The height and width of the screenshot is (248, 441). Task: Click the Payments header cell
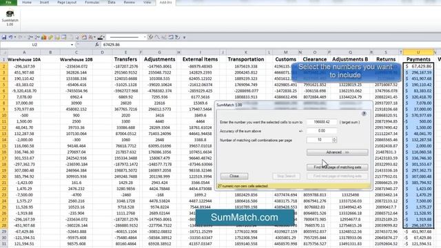point(418,59)
